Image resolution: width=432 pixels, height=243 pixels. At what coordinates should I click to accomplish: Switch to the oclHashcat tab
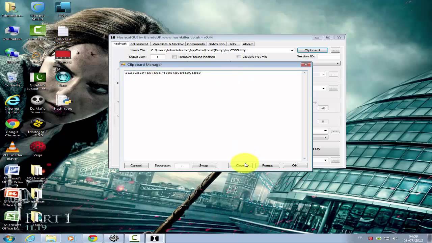tap(139, 44)
